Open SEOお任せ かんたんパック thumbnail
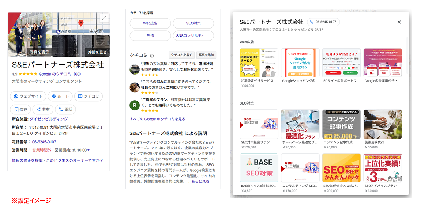The width and height of the screenshot is (432, 216). 341,168
